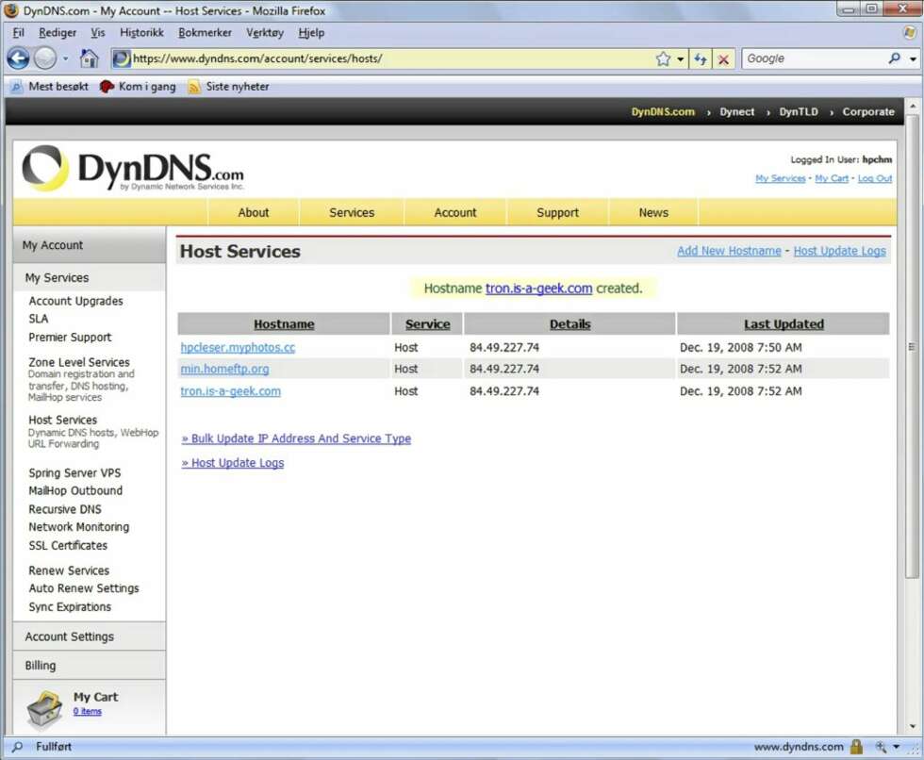
Task: Click the My Cart shopping basket icon
Action: 45,709
